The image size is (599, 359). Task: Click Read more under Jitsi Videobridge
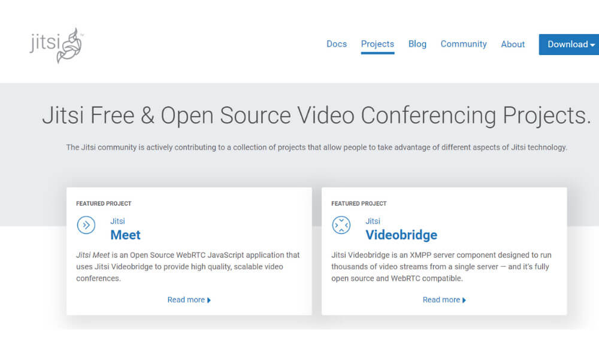pos(444,300)
